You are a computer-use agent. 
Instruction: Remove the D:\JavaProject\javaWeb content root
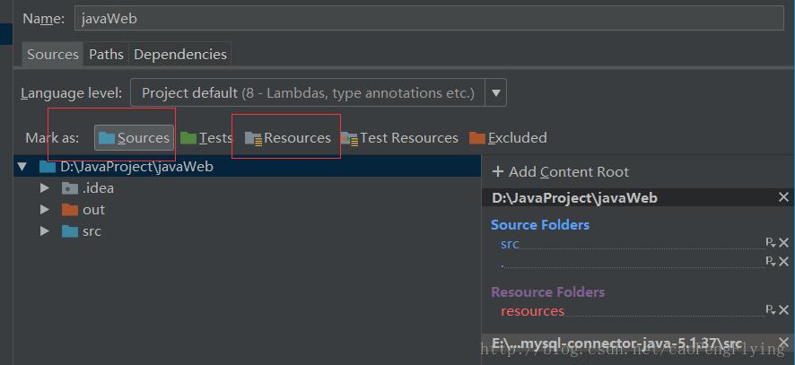pyautogui.click(x=783, y=197)
